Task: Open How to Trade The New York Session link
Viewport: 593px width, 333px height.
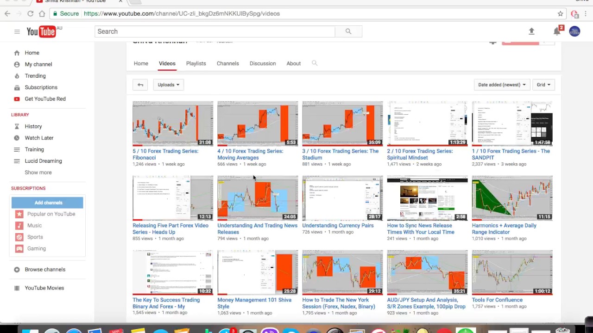Action: coord(339,303)
